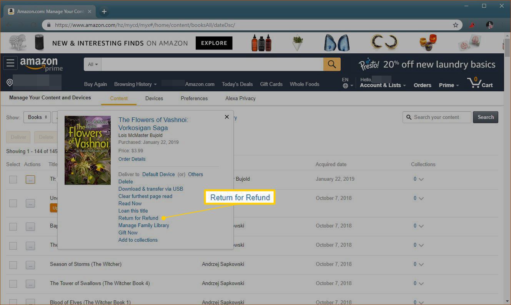Open the search category All dropdown
The image size is (511, 305).
93,64
